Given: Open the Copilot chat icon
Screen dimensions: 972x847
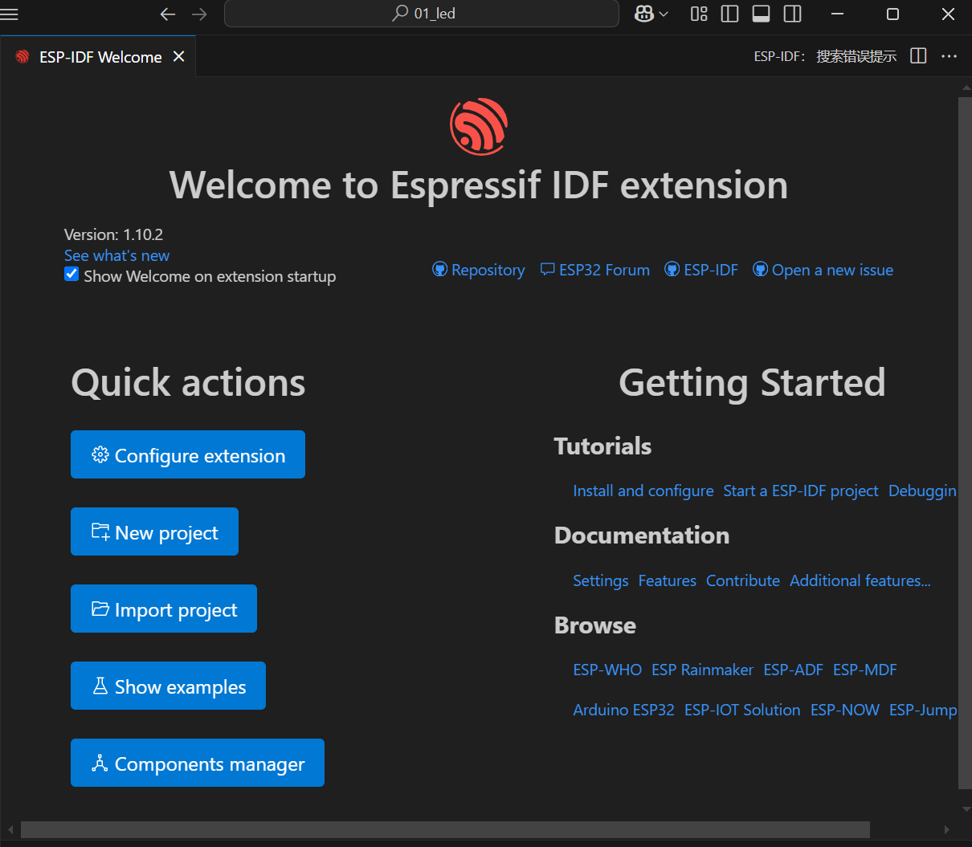Looking at the screenshot, I should (x=644, y=14).
